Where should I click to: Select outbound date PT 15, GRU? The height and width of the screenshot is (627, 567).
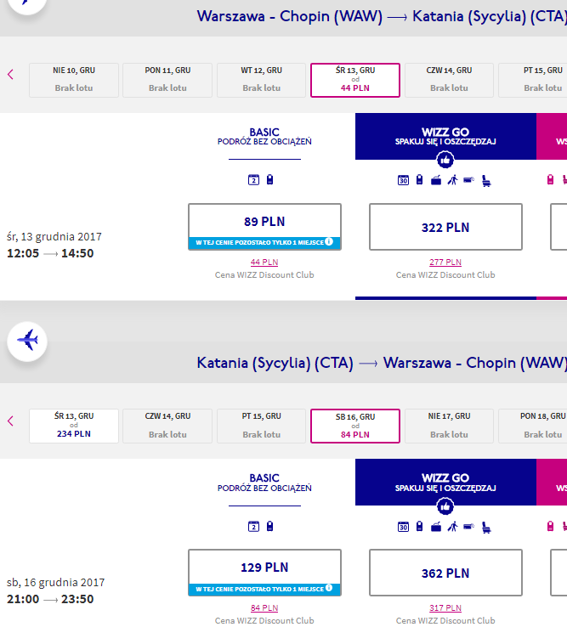[533, 80]
